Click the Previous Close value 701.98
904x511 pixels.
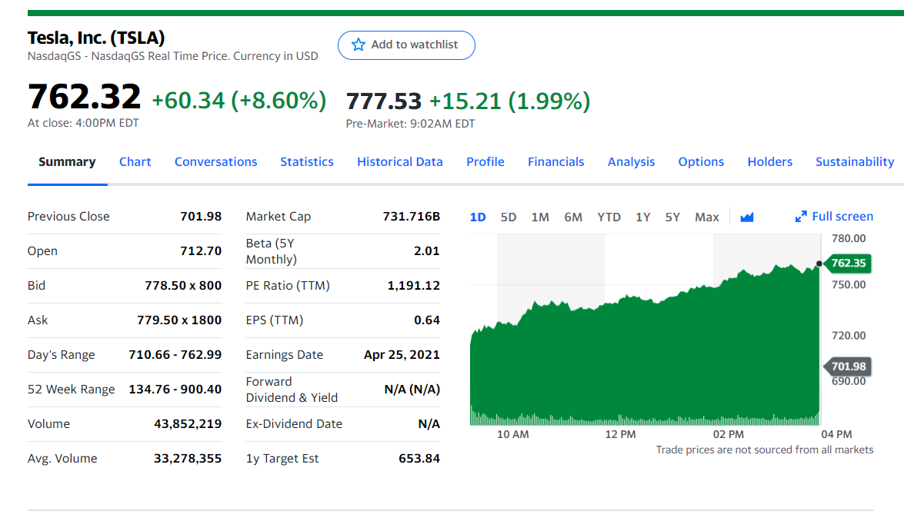tap(201, 217)
